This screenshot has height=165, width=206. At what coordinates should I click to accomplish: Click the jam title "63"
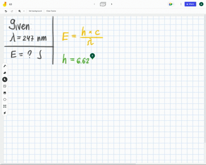pyautogui.click(x=11, y=4)
